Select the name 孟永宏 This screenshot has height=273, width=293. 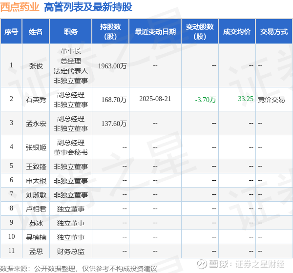point(36,124)
